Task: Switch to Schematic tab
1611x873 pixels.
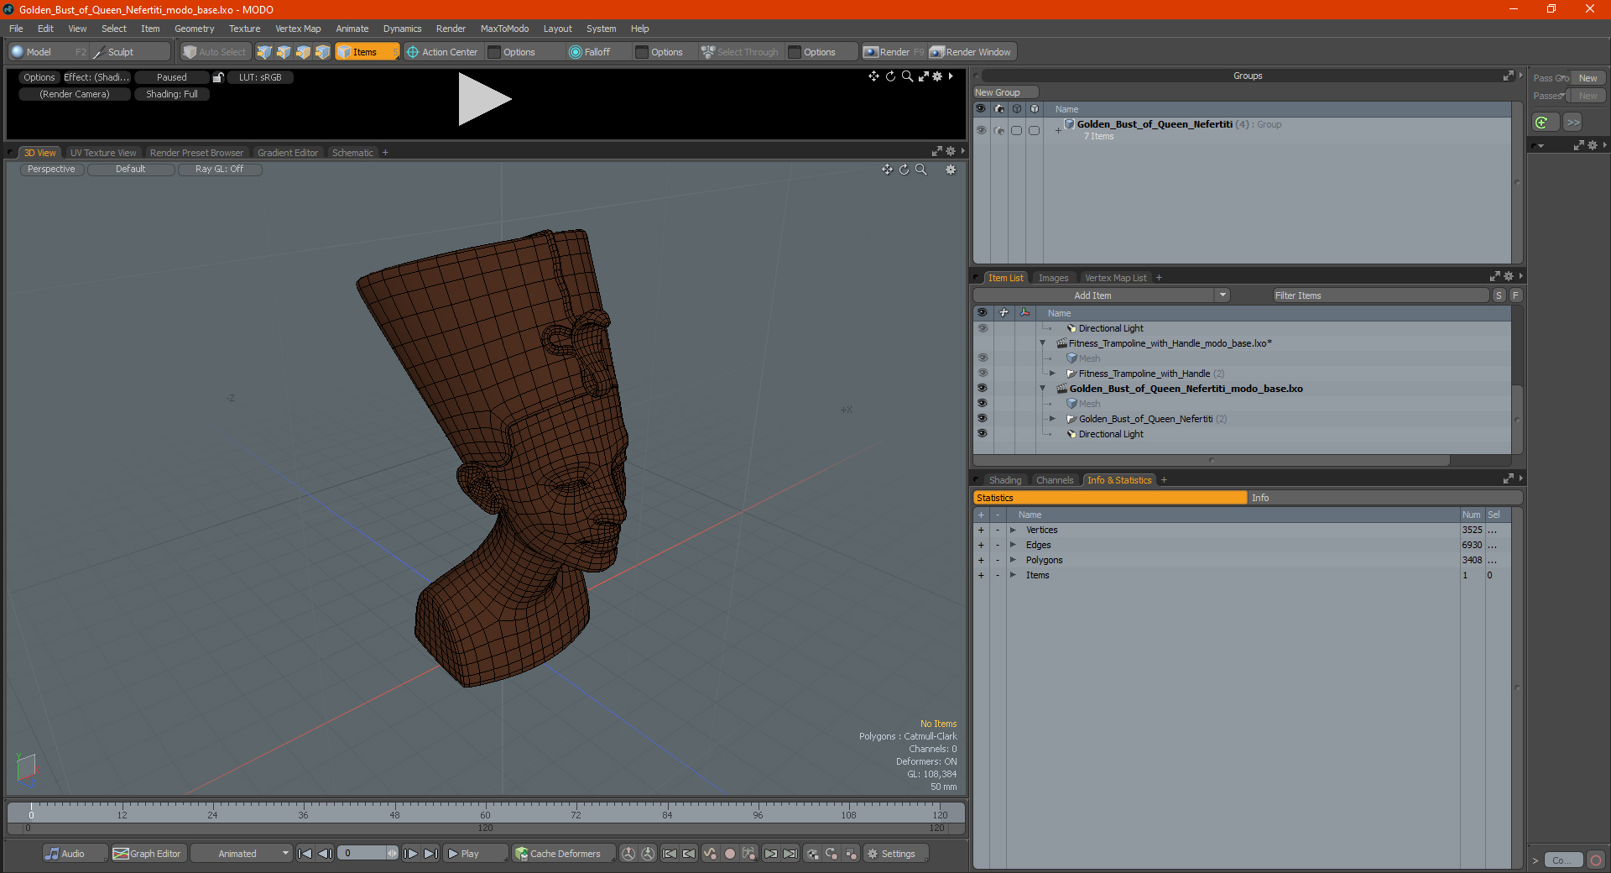Action: [x=352, y=153]
